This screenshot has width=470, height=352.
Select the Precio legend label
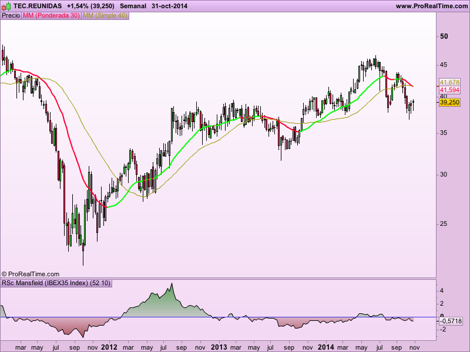tap(11, 16)
